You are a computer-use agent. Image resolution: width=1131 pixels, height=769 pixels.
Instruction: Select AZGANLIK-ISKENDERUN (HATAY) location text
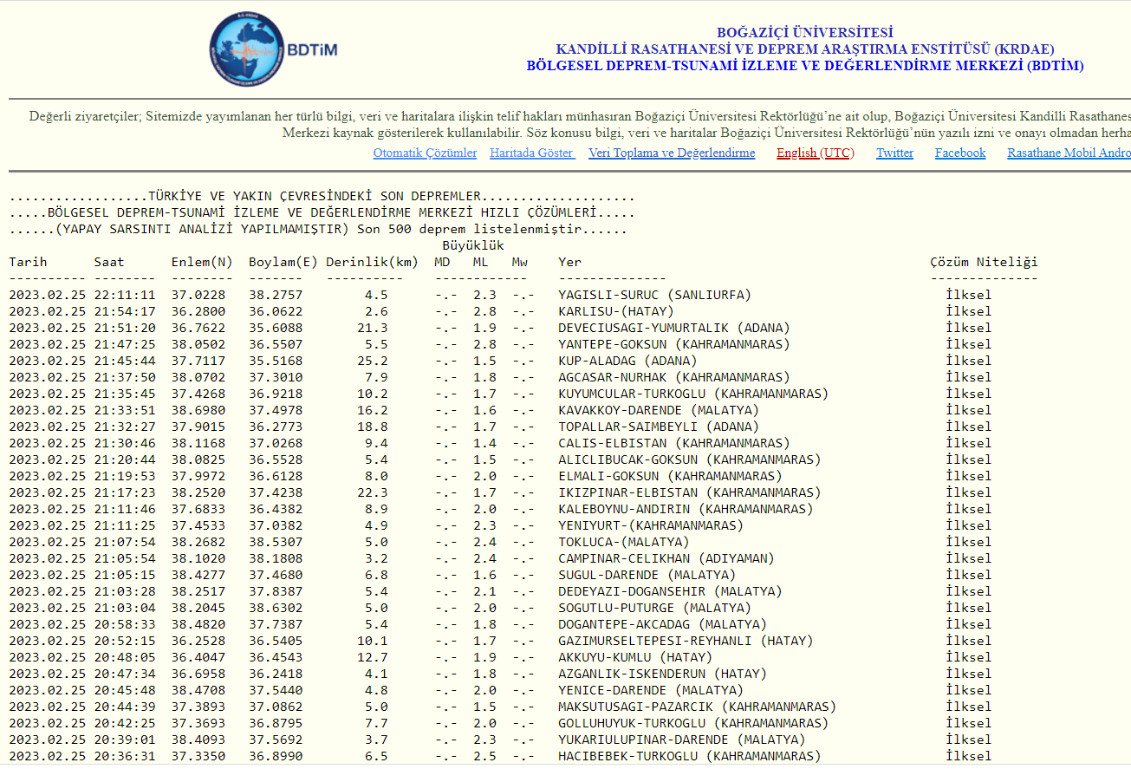pyautogui.click(x=662, y=674)
